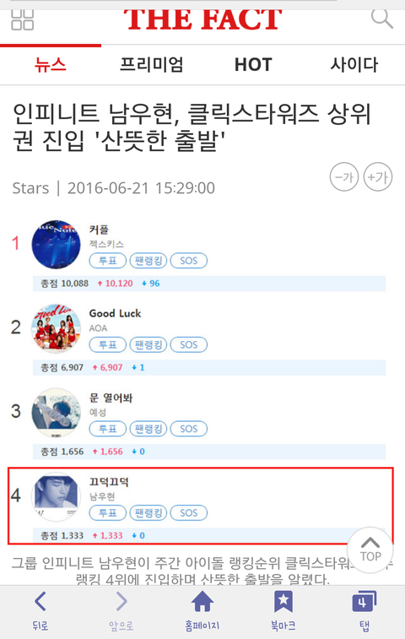Viewport: 405px width, 639px height.
Task: Click 투표 button for 끄덕끄덕
Action: (107, 512)
